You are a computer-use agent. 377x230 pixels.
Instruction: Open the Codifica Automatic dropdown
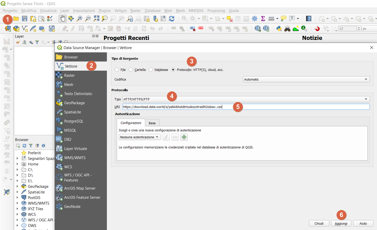tap(306, 80)
